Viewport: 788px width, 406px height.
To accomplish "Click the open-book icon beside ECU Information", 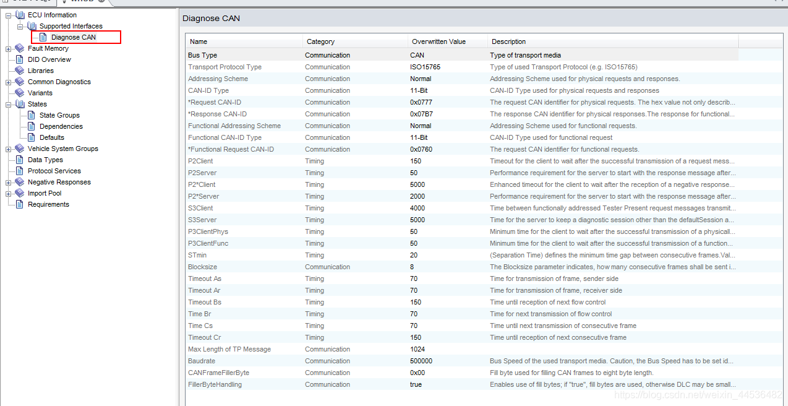I will (19, 15).
